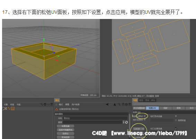This screenshot has width=196, height=139.
Task: Open the LSCM dropdown
Action: pyautogui.click(x=139, y=129)
